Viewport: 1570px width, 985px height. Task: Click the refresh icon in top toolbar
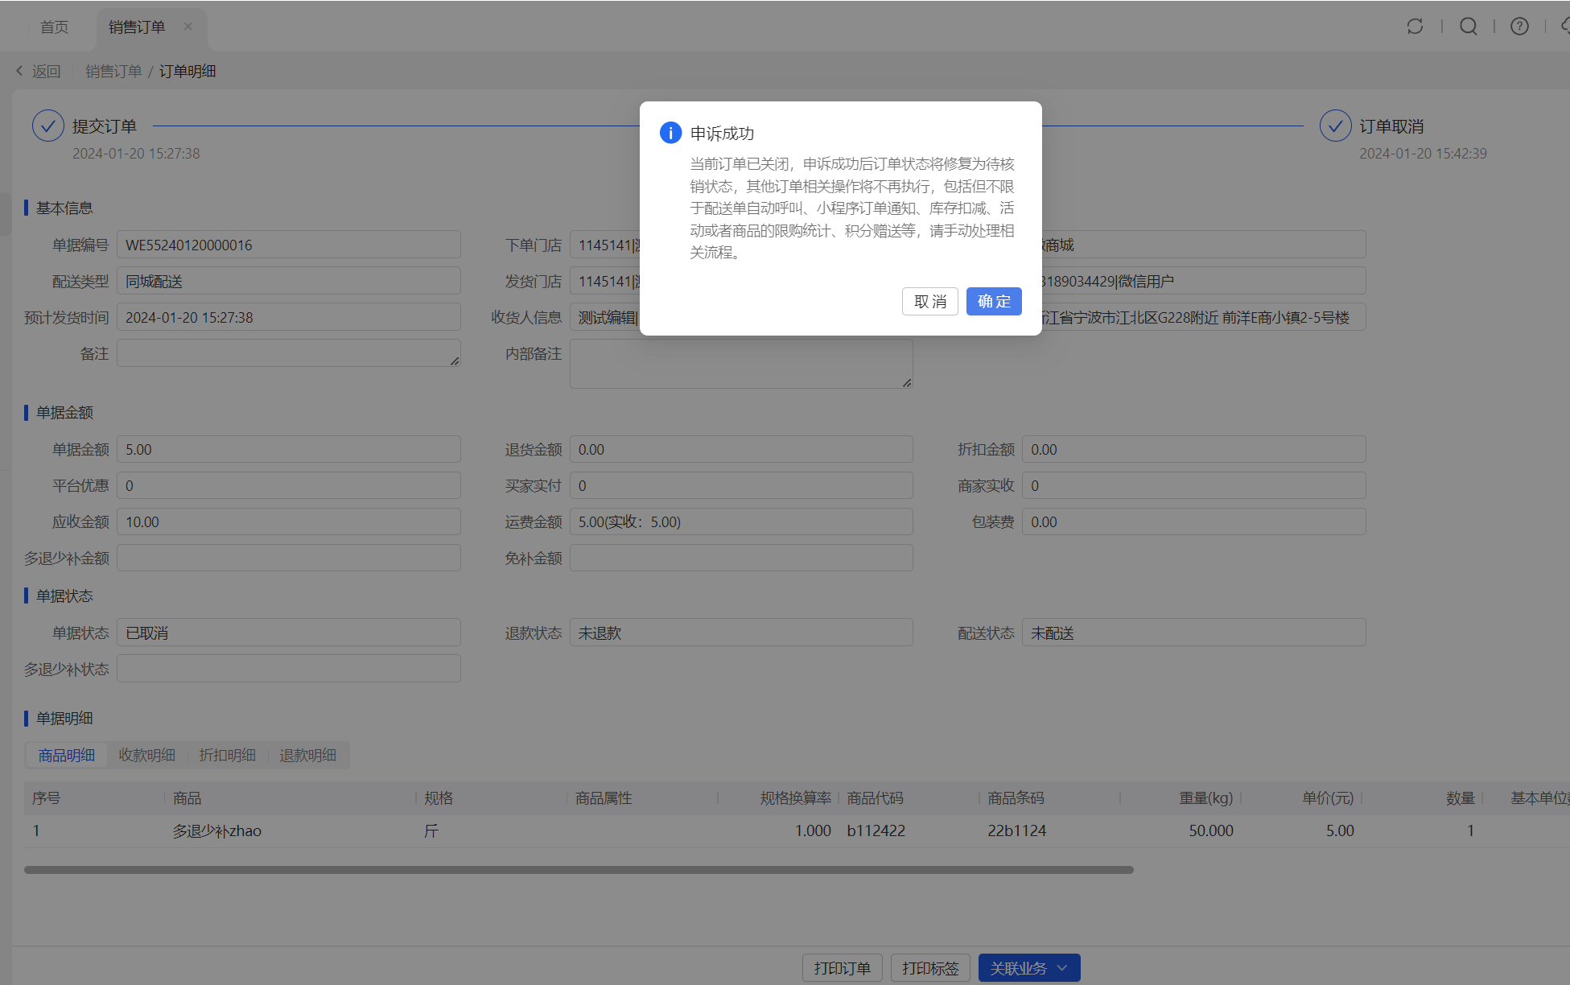[x=1415, y=27]
